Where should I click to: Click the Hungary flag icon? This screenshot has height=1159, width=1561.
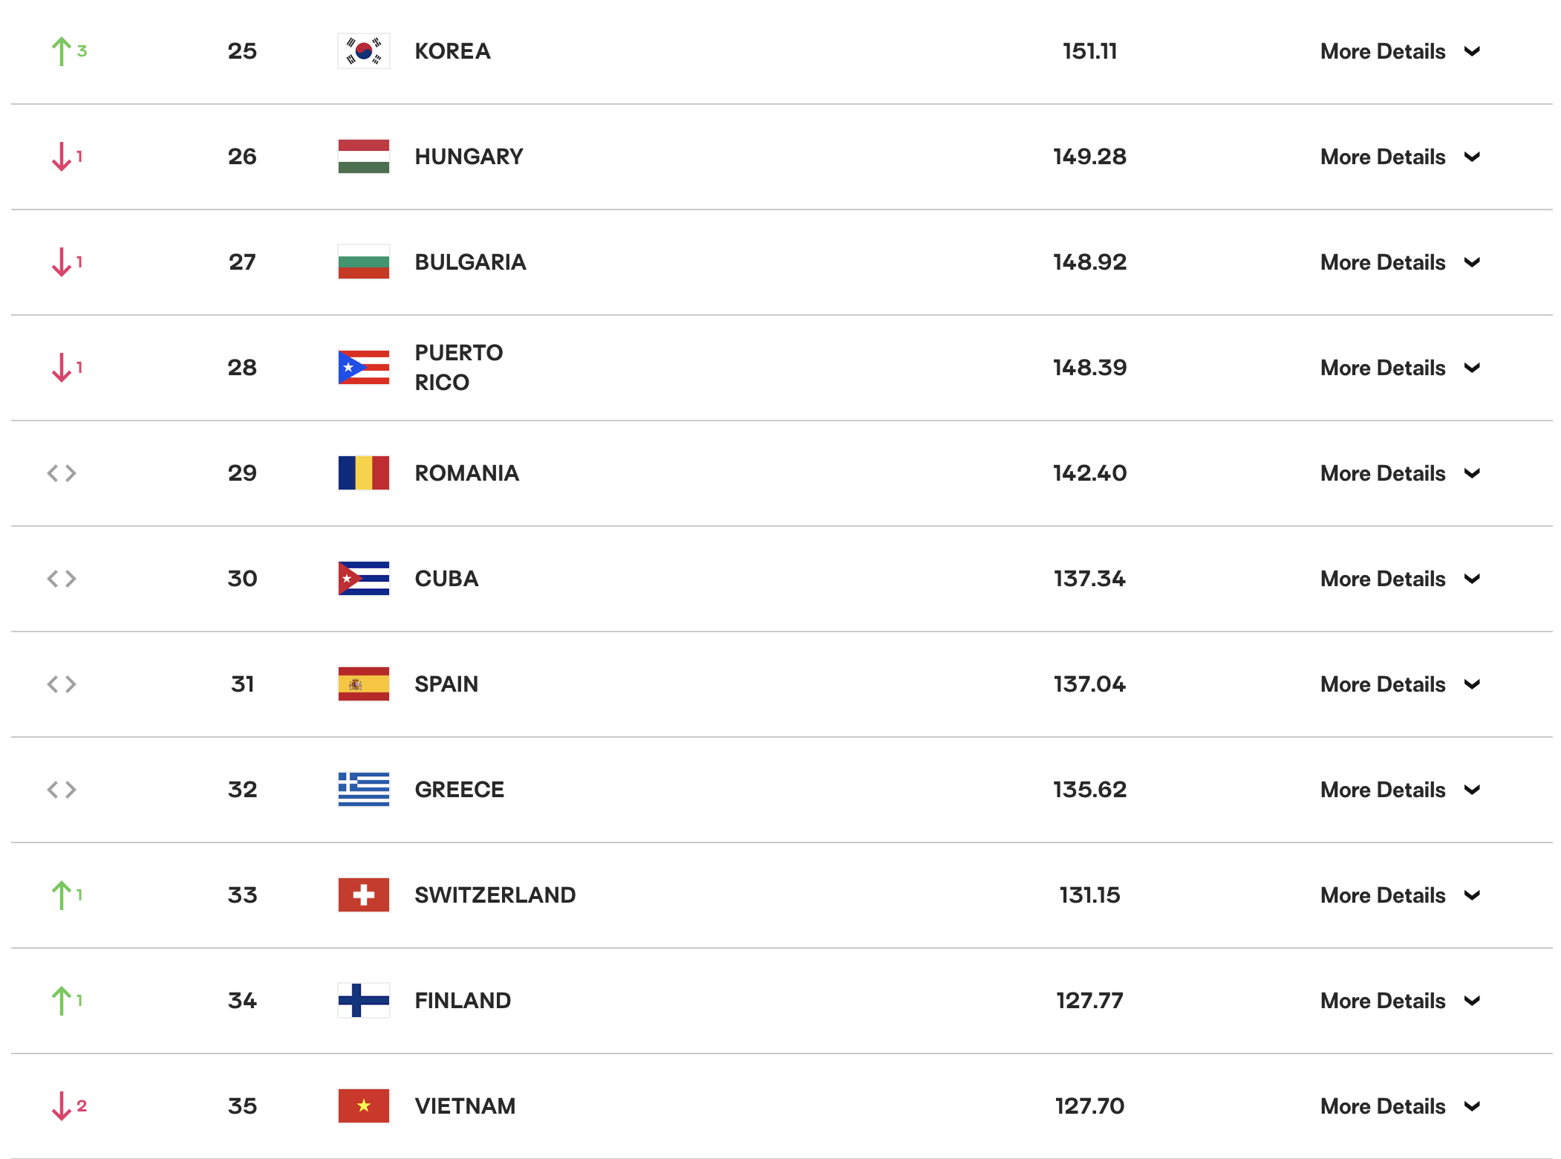pos(363,157)
